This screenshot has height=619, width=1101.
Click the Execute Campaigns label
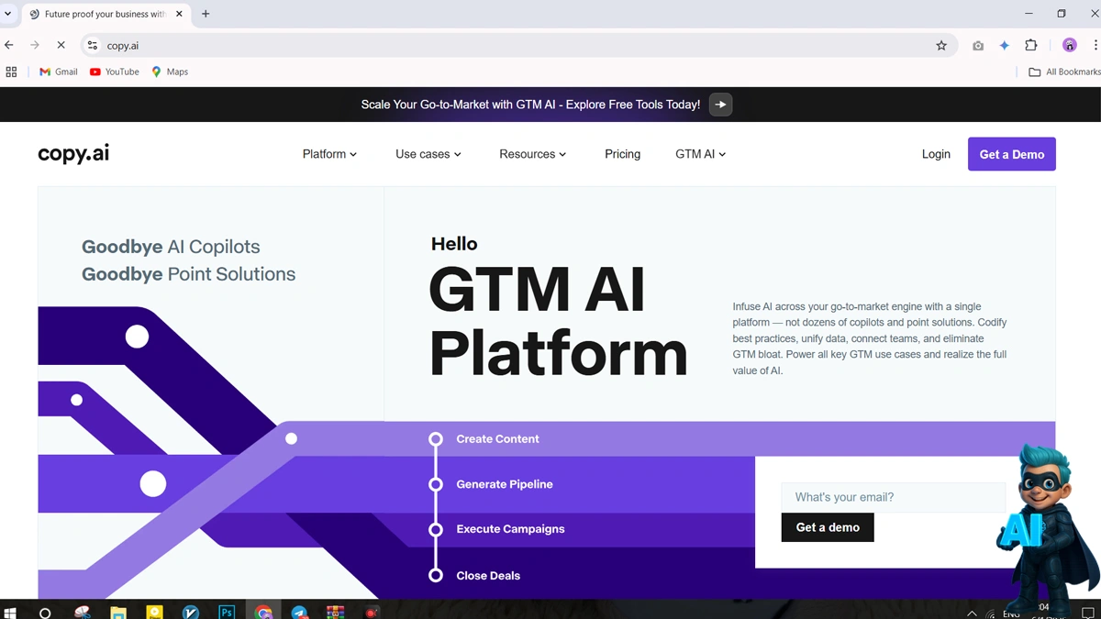(x=510, y=529)
